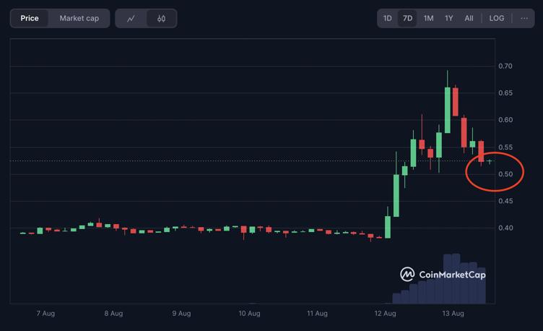Viewport: 543px width, 331px height.
Task: Select the candlestick chart icon
Action: pyautogui.click(x=161, y=18)
